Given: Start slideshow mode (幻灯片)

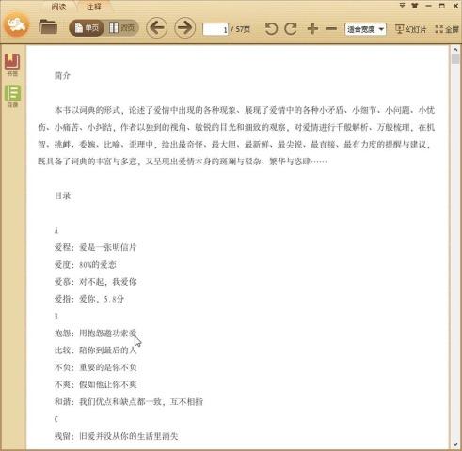Looking at the screenshot, I should pyautogui.click(x=410, y=29).
